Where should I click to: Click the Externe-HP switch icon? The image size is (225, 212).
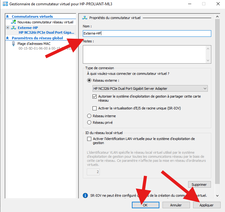[13, 28]
